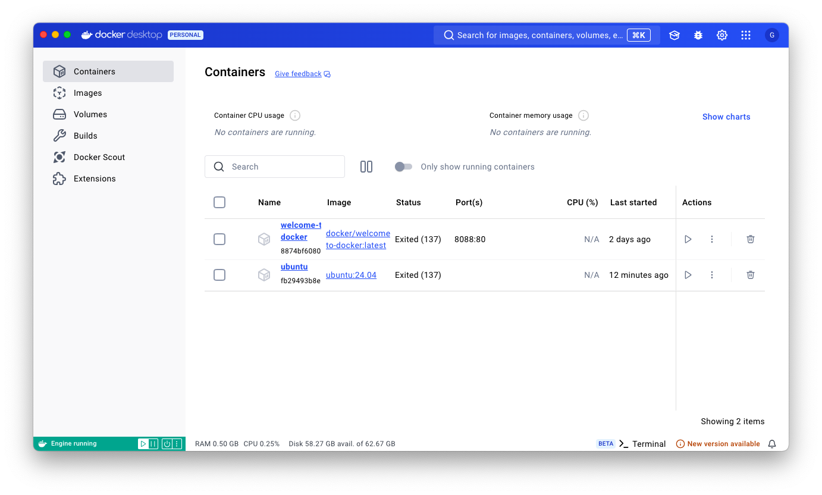Click the engine power quit icon

pos(167,444)
